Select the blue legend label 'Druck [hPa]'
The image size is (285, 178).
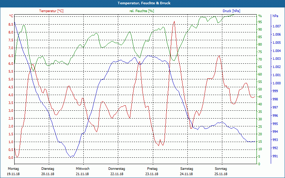[231, 11]
